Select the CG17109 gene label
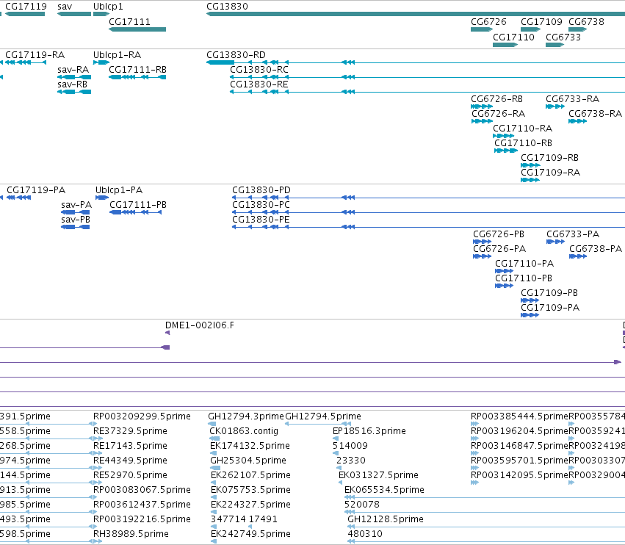 541,21
